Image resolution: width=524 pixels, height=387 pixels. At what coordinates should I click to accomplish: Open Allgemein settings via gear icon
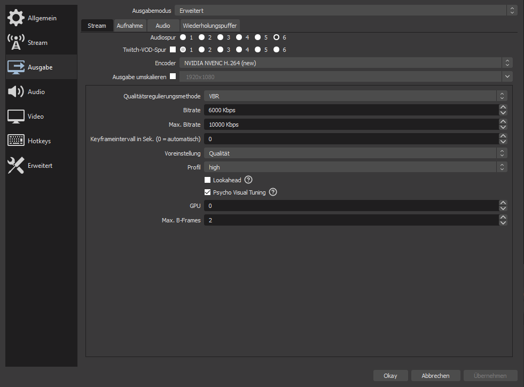16,18
